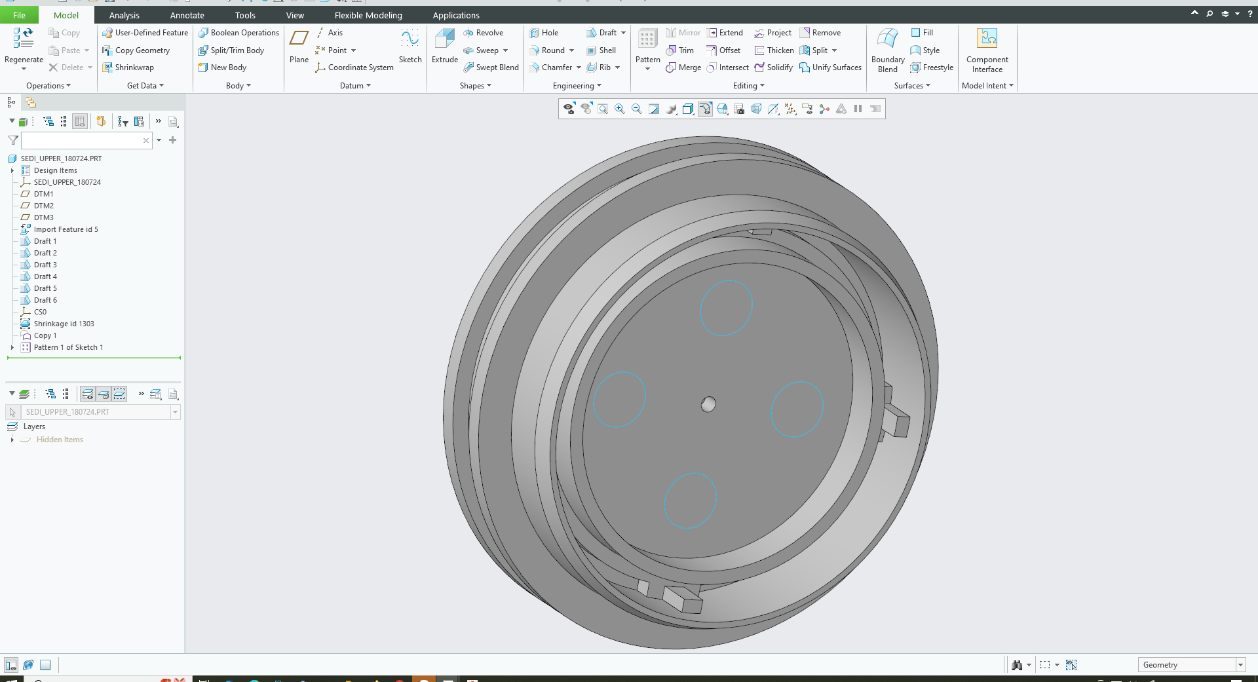
Task: Open the Geometry selection filter dropdown
Action: tap(1240, 665)
